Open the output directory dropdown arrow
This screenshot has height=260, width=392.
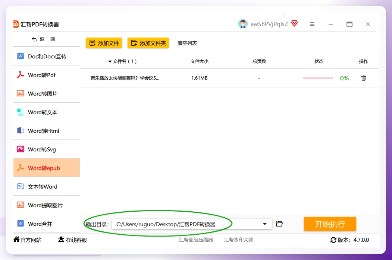pyautogui.click(x=265, y=224)
